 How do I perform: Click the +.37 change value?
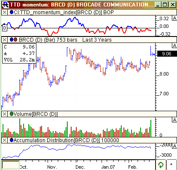29,53
